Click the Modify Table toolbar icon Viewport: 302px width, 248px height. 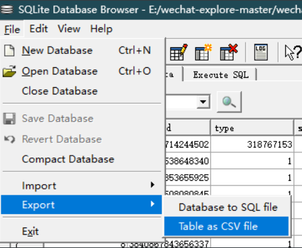(179, 52)
